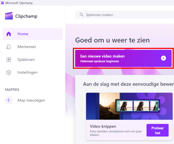Open the Merkenset menu item
174x144 pixels.
pyautogui.click(x=27, y=47)
